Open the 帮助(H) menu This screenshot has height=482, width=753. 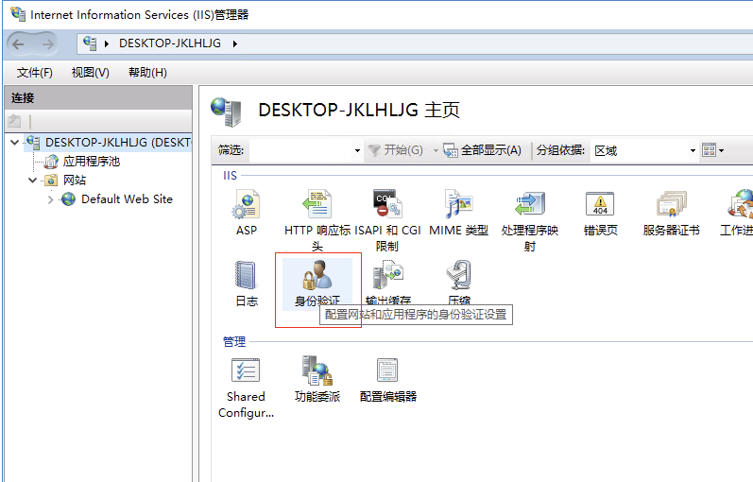point(147,73)
